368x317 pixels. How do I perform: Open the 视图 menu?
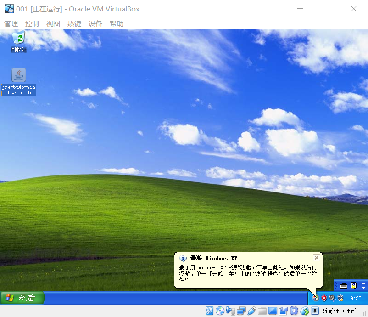[53, 24]
